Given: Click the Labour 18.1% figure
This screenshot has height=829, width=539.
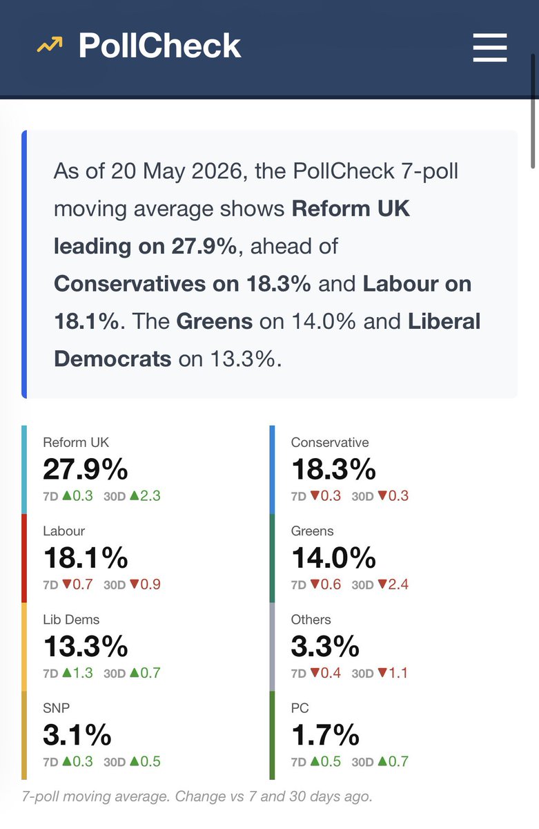Looking at the screenshot, I should pos(85,558).
